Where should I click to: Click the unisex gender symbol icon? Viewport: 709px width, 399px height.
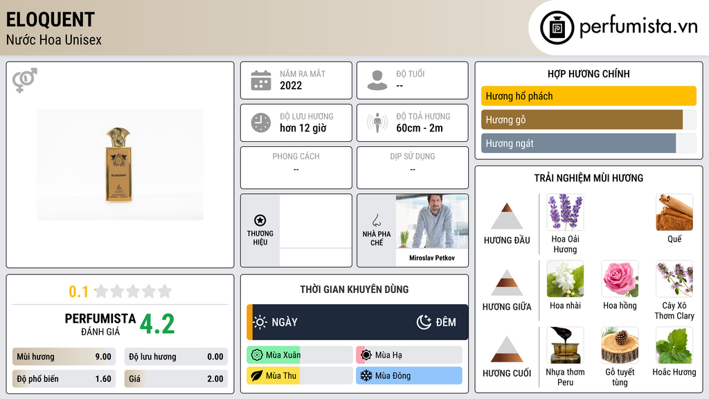pyautogui.click(x=24, y=80)
